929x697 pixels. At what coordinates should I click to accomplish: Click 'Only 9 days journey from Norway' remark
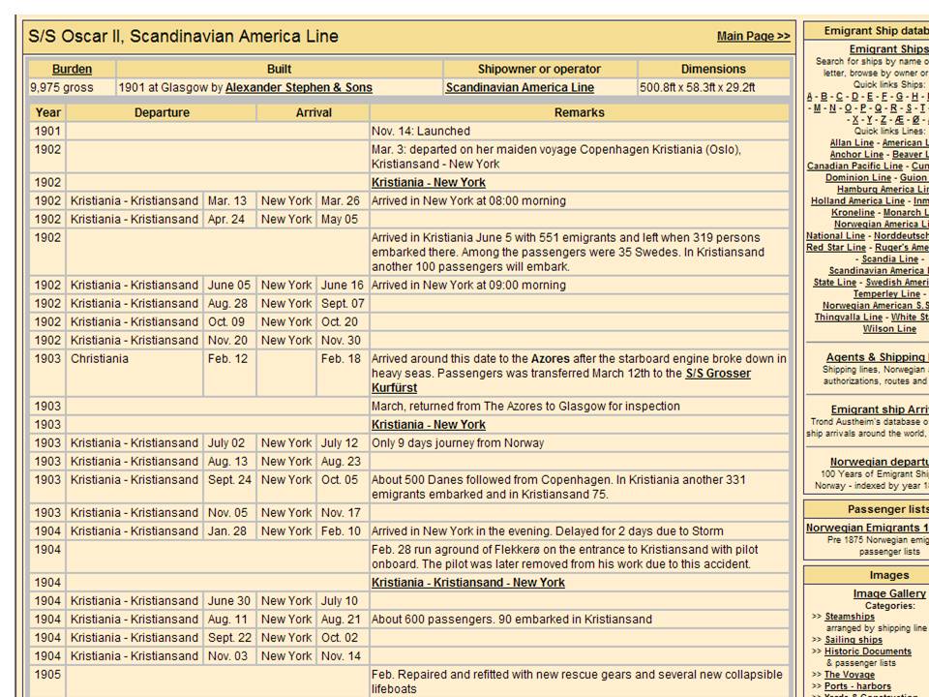(458, 442)
